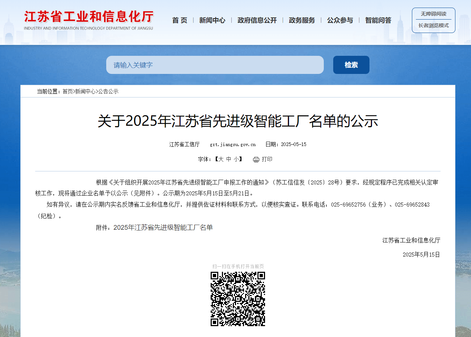The width and height of the screenshot is (471, 337).
Task: Go to 新闻中心 in the breadcrumb
Action: click(85, 91)
